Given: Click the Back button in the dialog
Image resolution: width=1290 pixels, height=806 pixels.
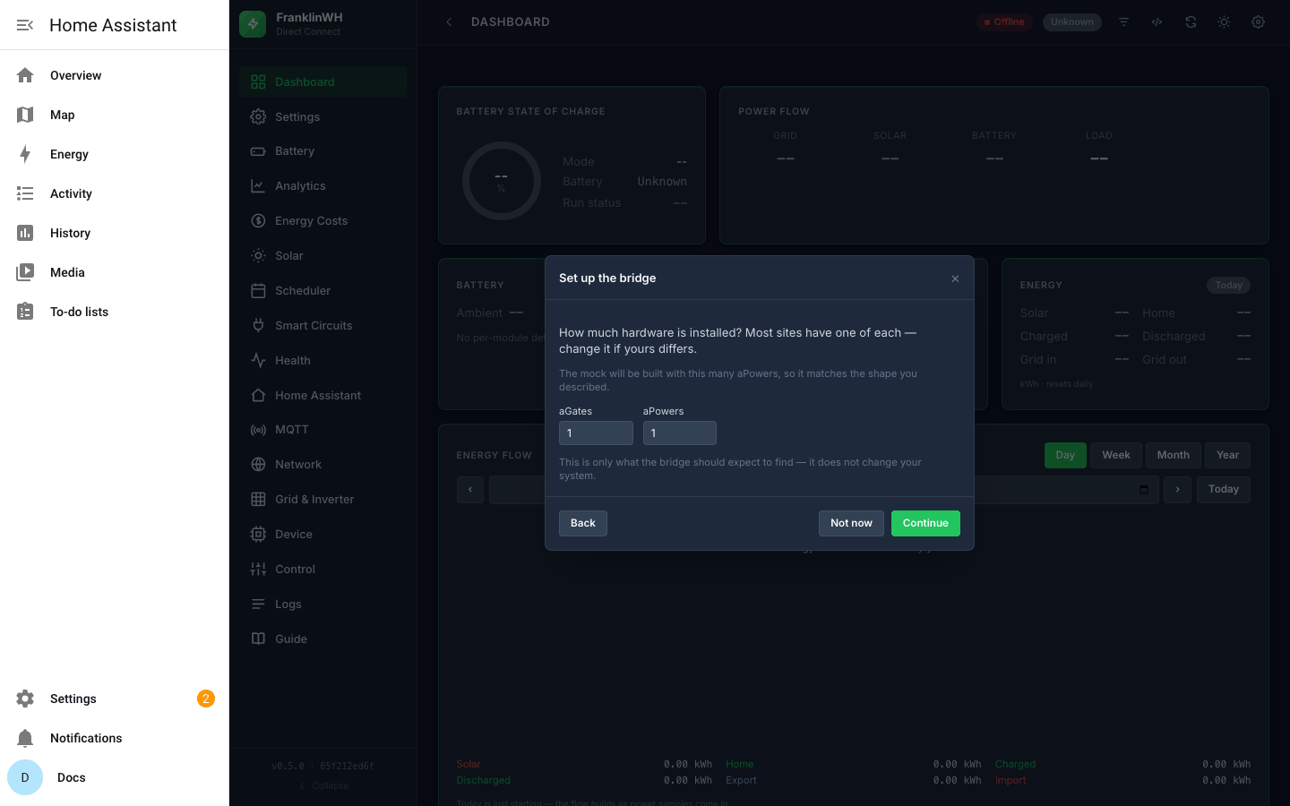Looking at the screenshot, I should (583, 523).
